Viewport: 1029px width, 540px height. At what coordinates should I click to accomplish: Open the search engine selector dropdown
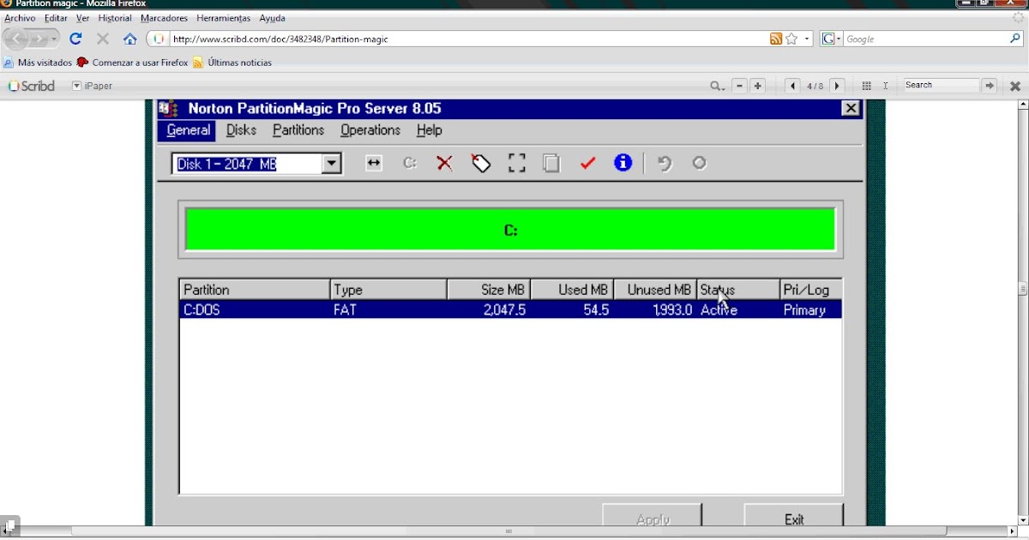coord(831,39)
